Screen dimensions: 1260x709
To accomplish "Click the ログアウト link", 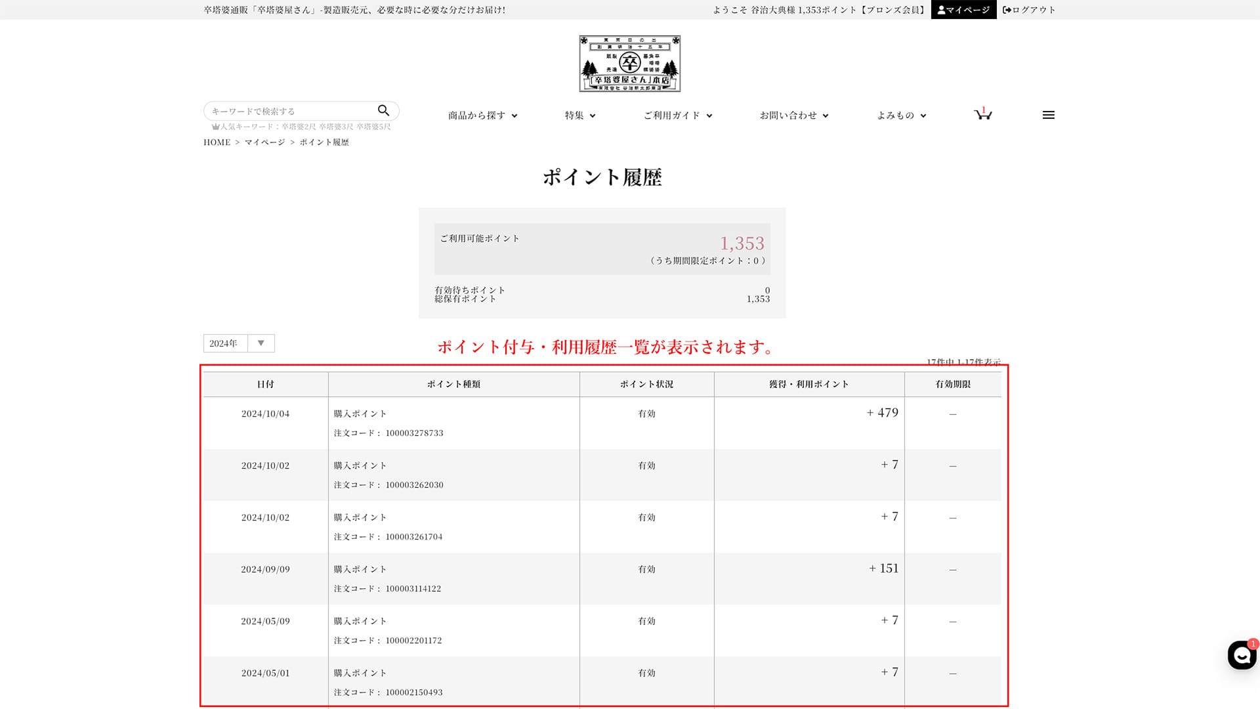I will click(1029, 10).
